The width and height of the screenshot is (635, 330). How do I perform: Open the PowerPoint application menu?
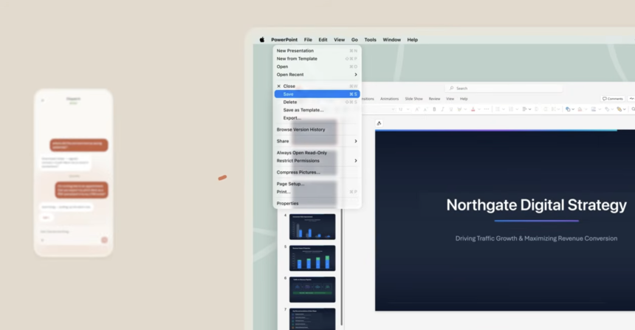click(x=284, y=40)
